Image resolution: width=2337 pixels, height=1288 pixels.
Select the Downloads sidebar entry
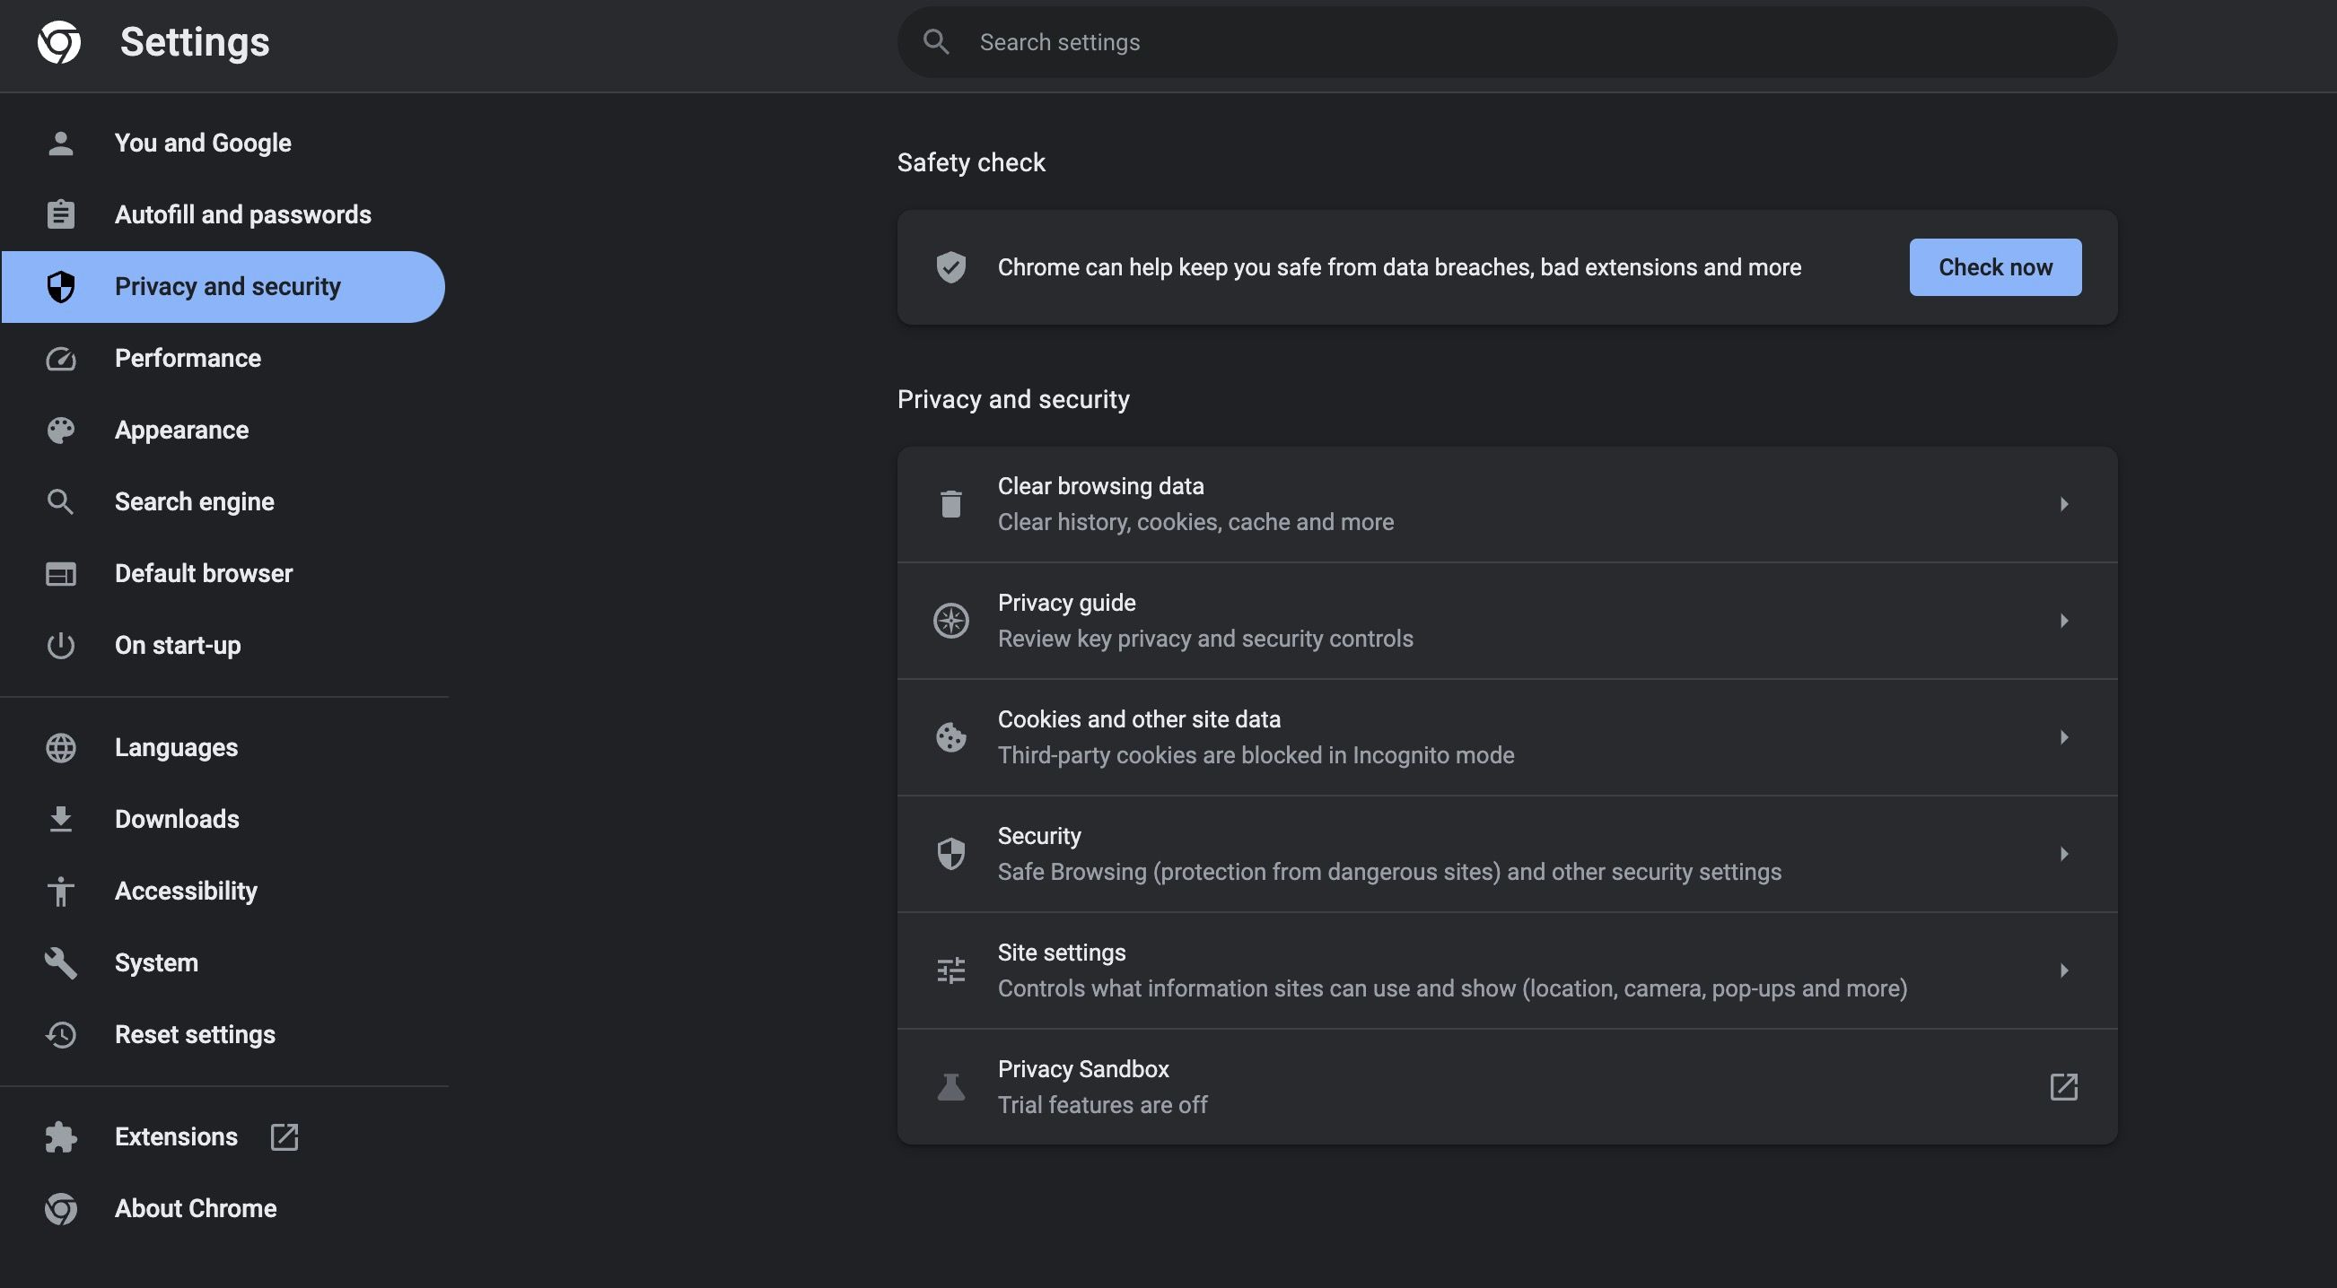click(177, 819)
